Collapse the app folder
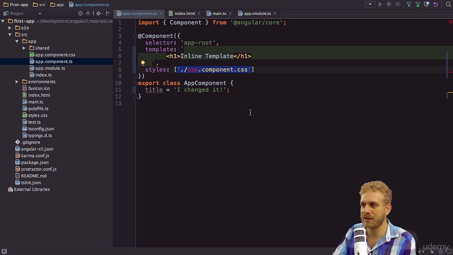 point(17,41)
